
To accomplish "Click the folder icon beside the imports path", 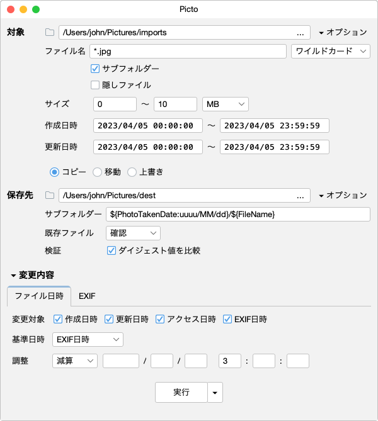I will pos(50,33).
